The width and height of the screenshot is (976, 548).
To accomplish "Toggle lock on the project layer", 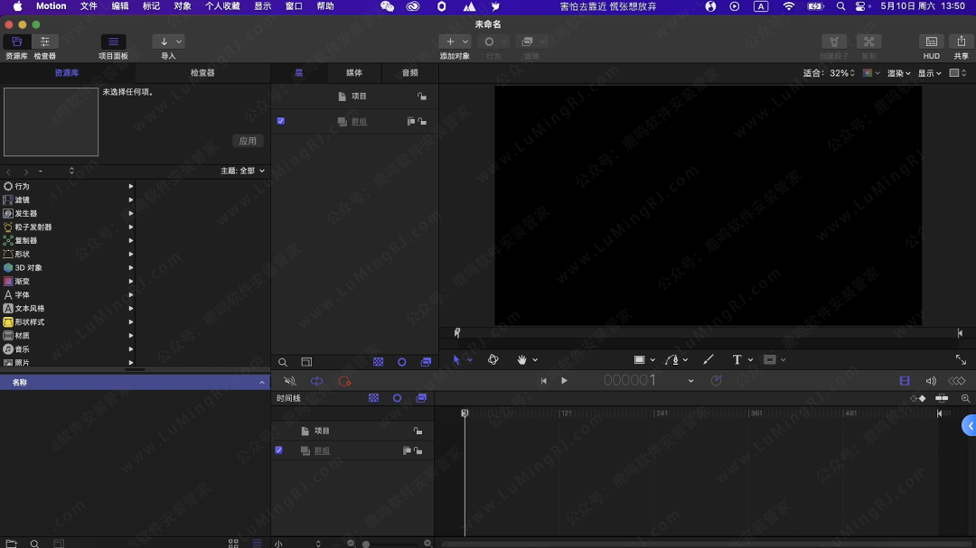I will pos(421,97).
